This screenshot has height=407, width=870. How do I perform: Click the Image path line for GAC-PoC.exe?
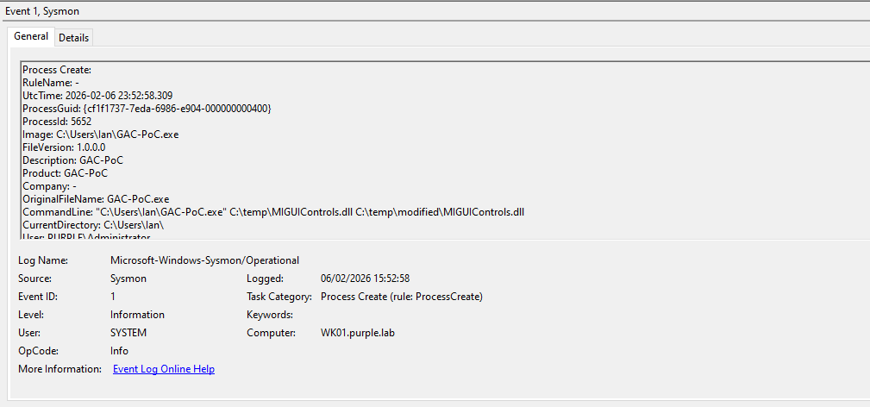pos(101,135)
